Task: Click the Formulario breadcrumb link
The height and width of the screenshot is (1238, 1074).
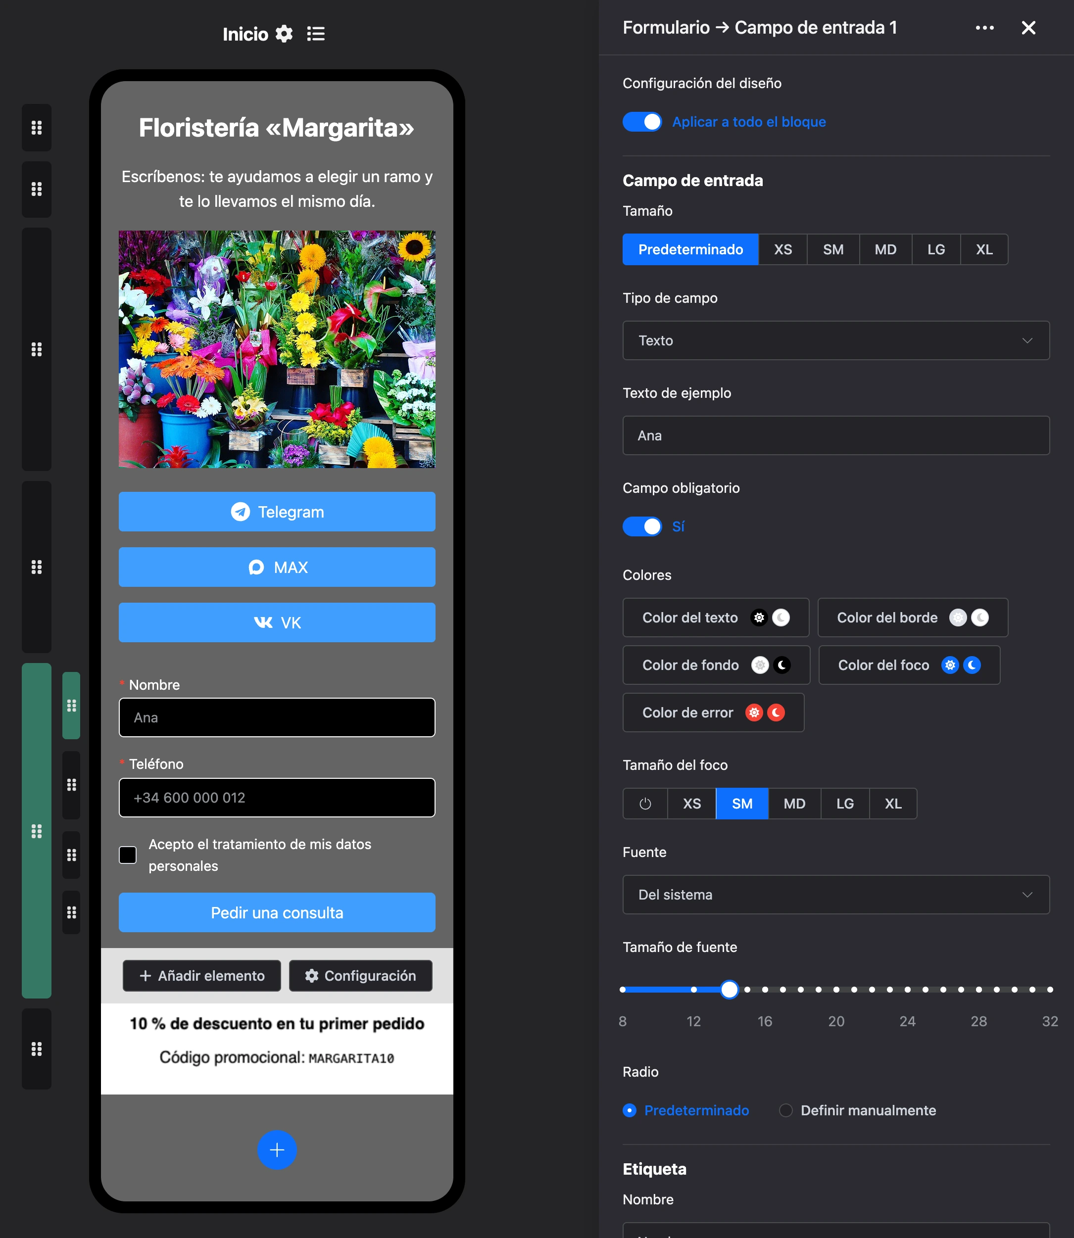Action: click(666, 28)
